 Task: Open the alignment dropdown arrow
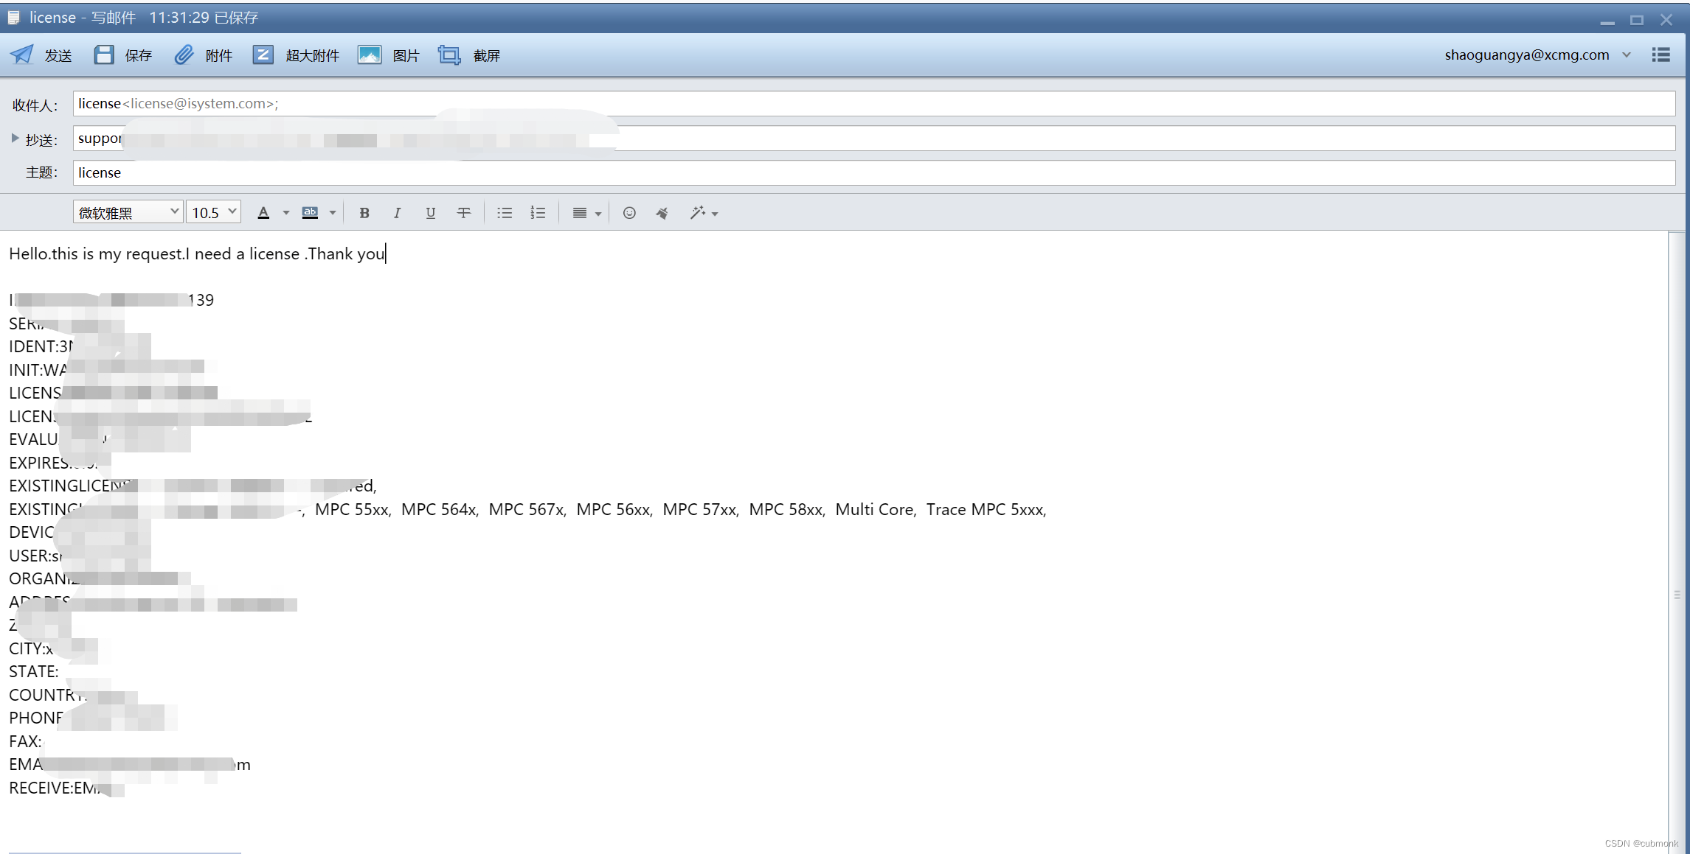[598, 214]
